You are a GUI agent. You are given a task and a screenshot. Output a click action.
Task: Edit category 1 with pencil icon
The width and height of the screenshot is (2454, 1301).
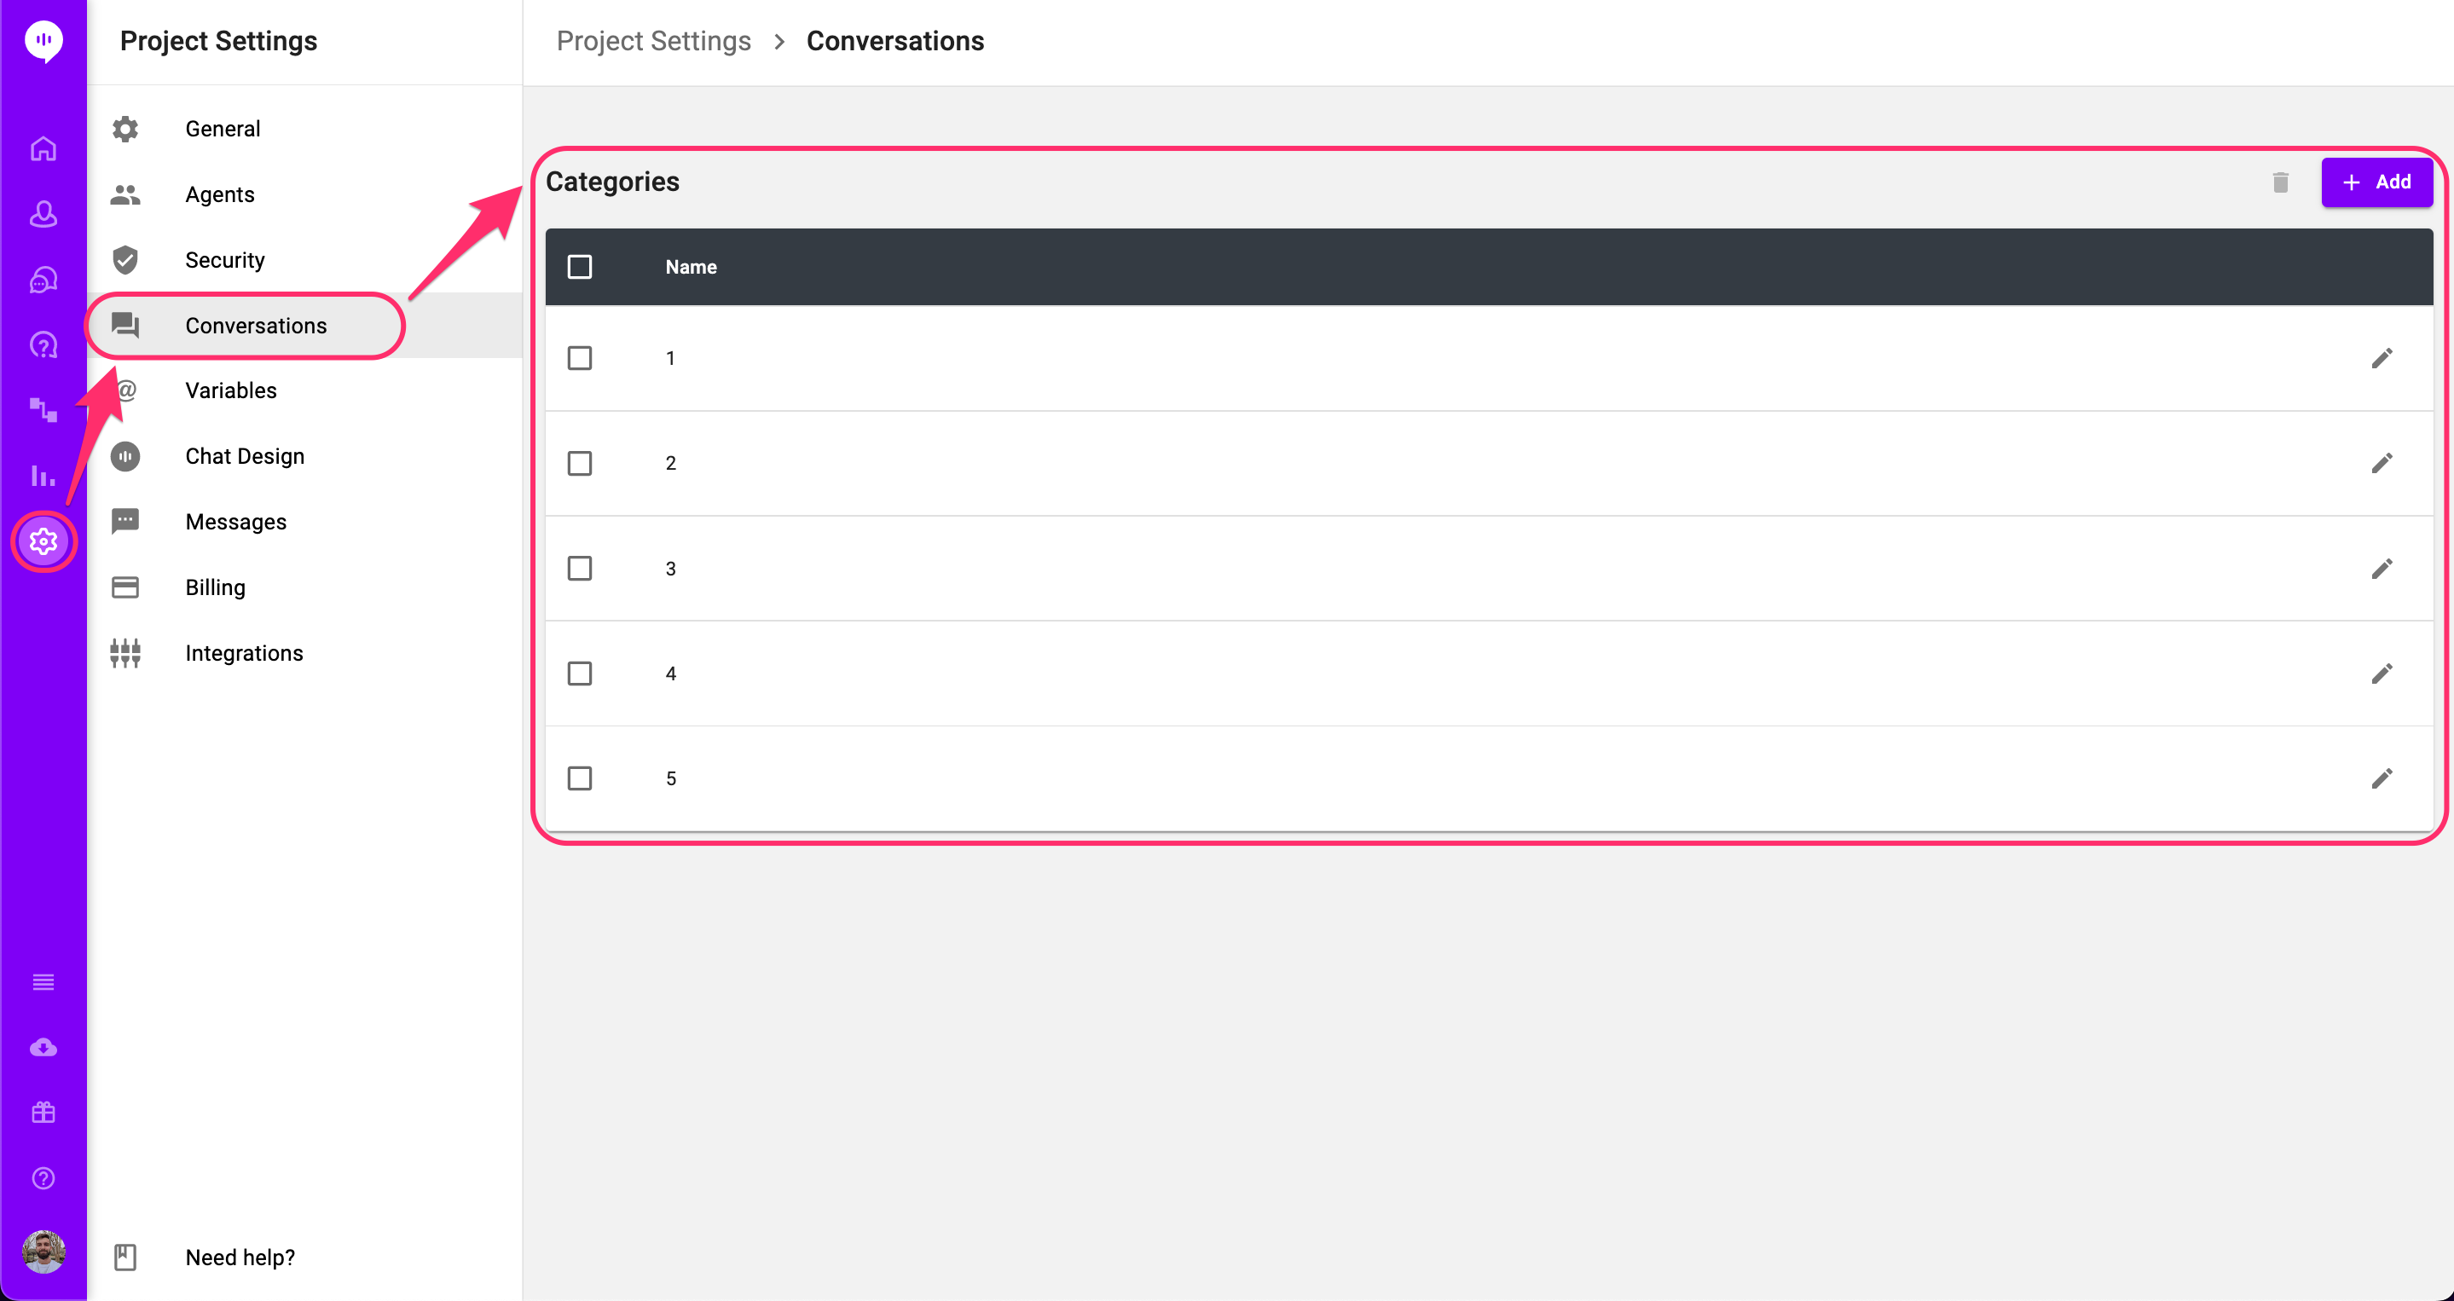[x=2381, y=358]
